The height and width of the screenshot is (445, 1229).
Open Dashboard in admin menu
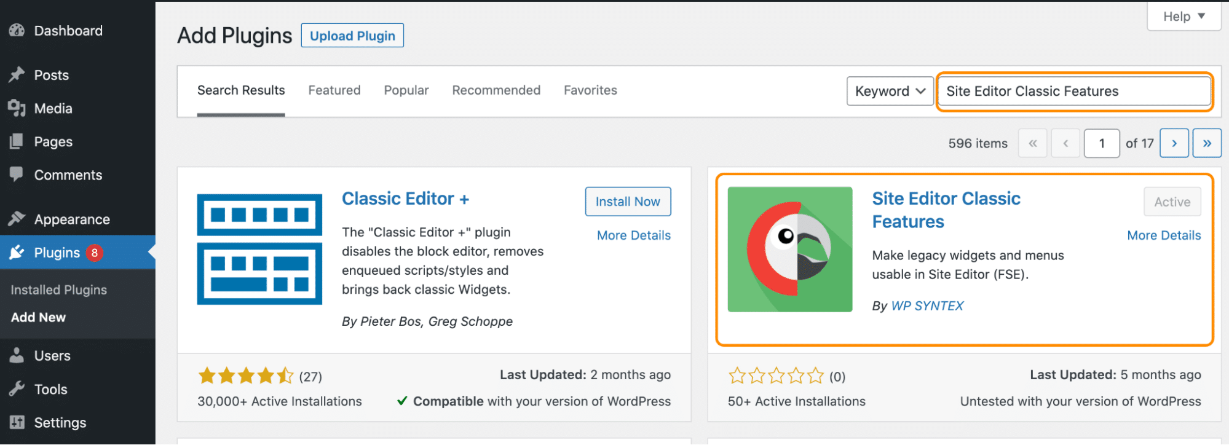pos(77,31)
